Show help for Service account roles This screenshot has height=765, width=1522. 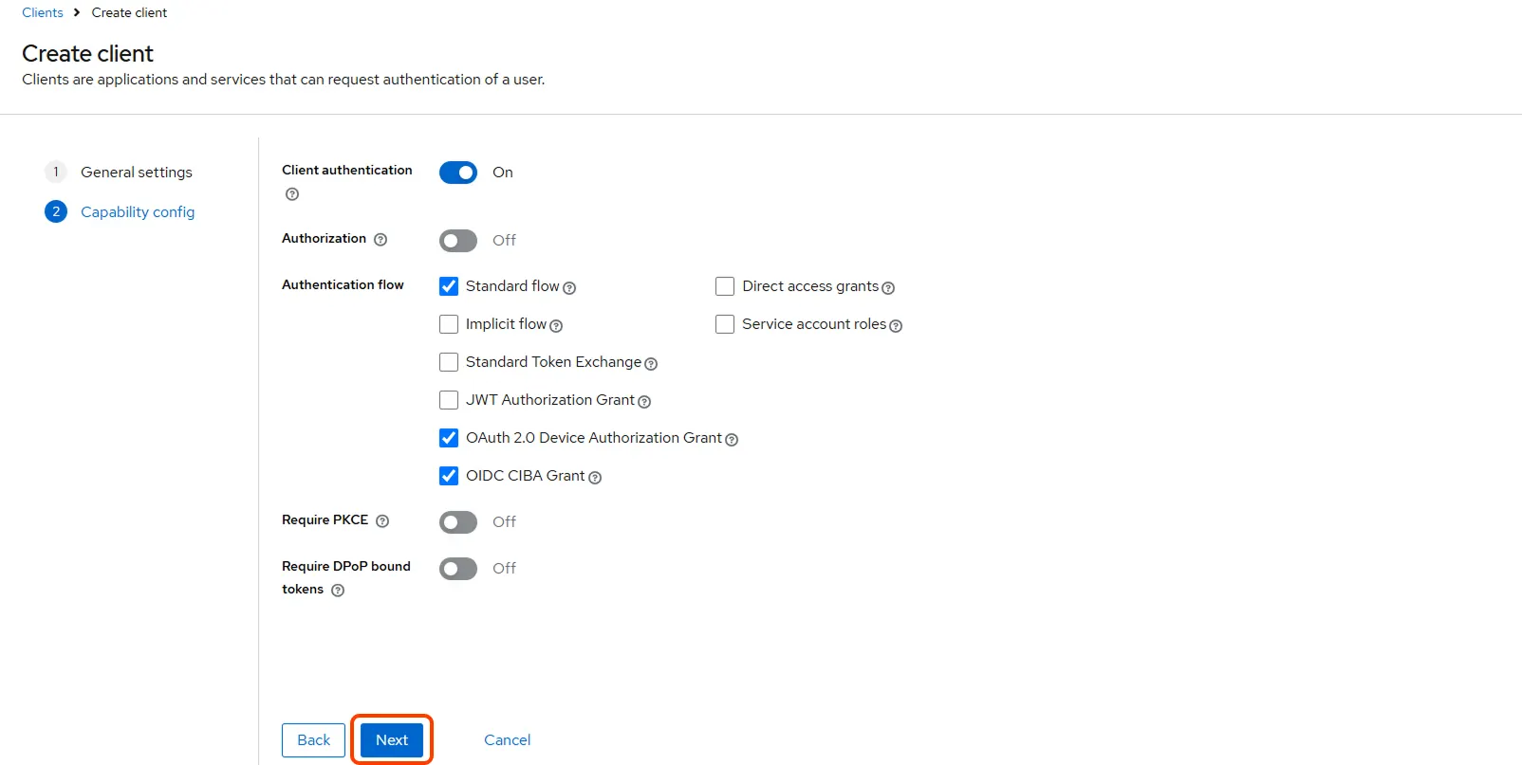coord(896,326)
